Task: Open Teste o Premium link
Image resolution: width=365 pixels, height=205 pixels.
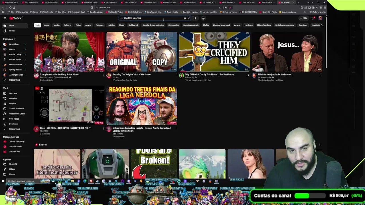Action: coord(14,142)
